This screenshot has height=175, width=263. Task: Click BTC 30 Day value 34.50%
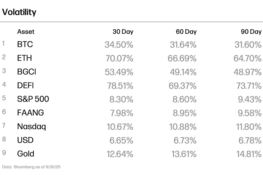(119, 45)
